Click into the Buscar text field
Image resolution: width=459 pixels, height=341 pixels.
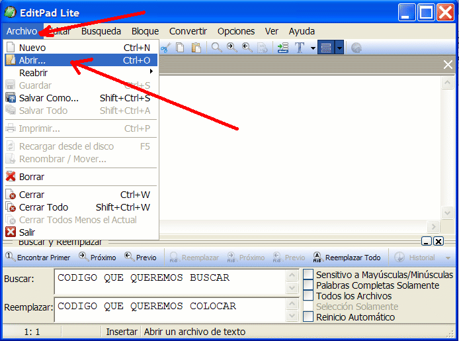click(x=170, y=281)
